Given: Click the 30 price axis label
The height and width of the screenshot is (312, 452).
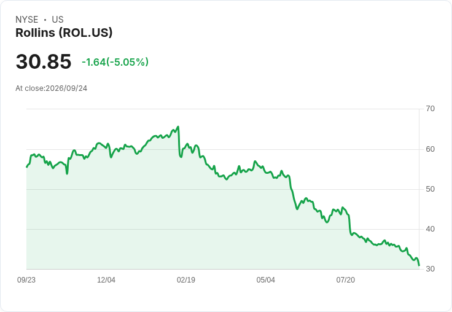Looking at the screenshot, I should pyautogui.click(x=430, y=269).
